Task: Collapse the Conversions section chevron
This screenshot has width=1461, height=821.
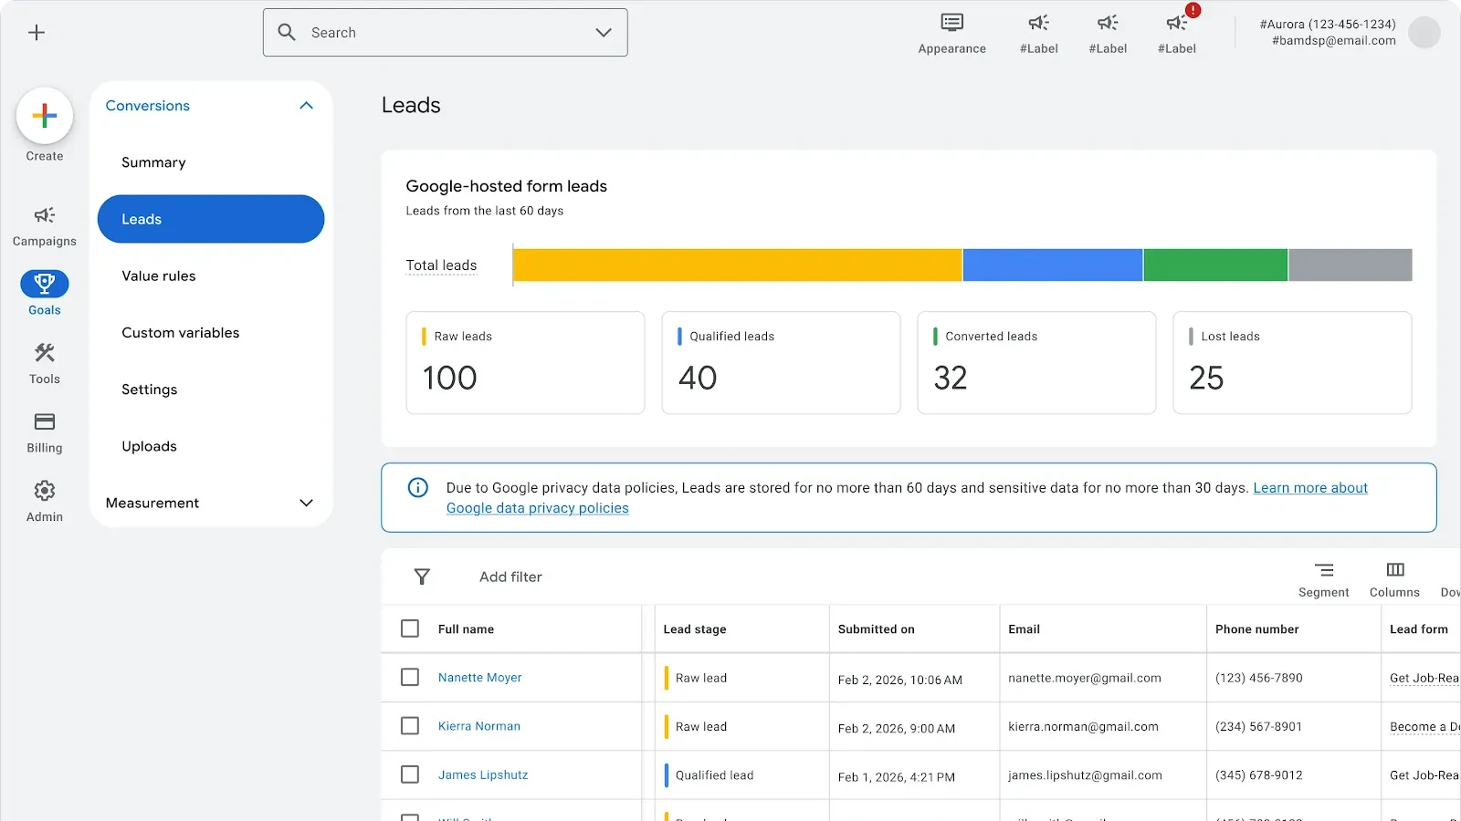Action: pos(306,106)
